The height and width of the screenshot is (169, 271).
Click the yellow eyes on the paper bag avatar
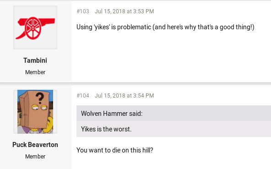tap(39, 108)
